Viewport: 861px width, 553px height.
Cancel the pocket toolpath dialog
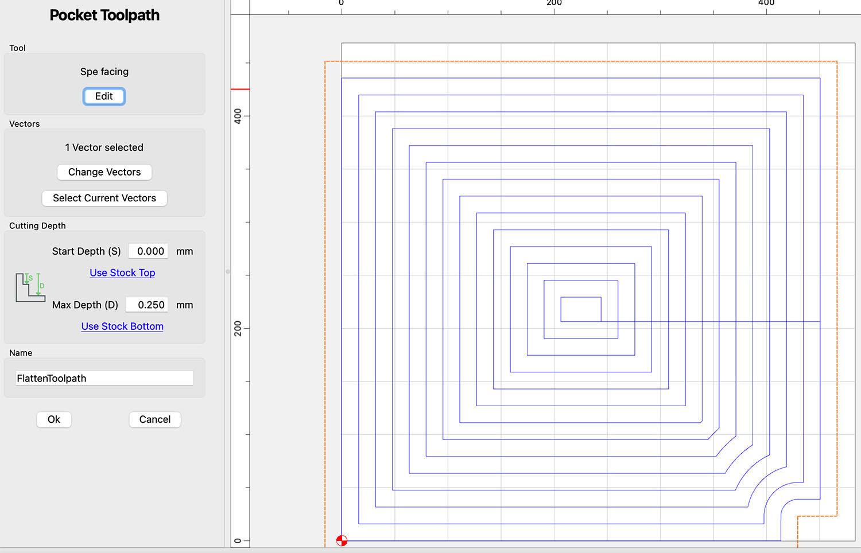point(155,419)
